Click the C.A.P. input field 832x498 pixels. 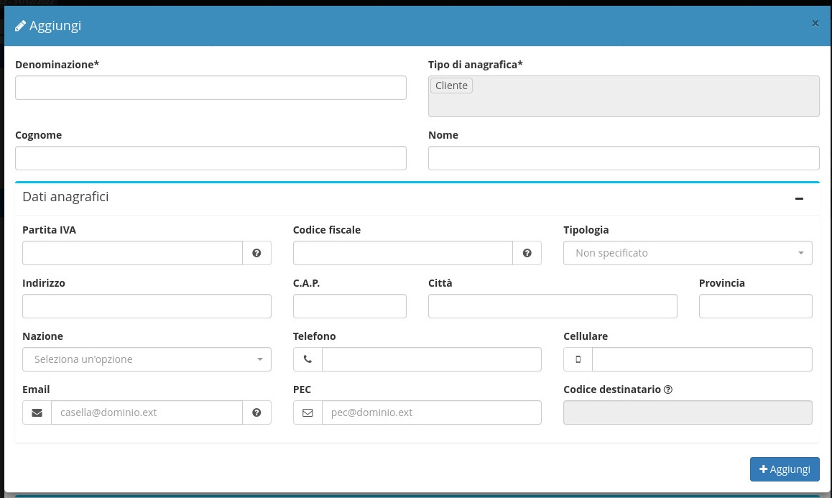click(x=349, y=306)
